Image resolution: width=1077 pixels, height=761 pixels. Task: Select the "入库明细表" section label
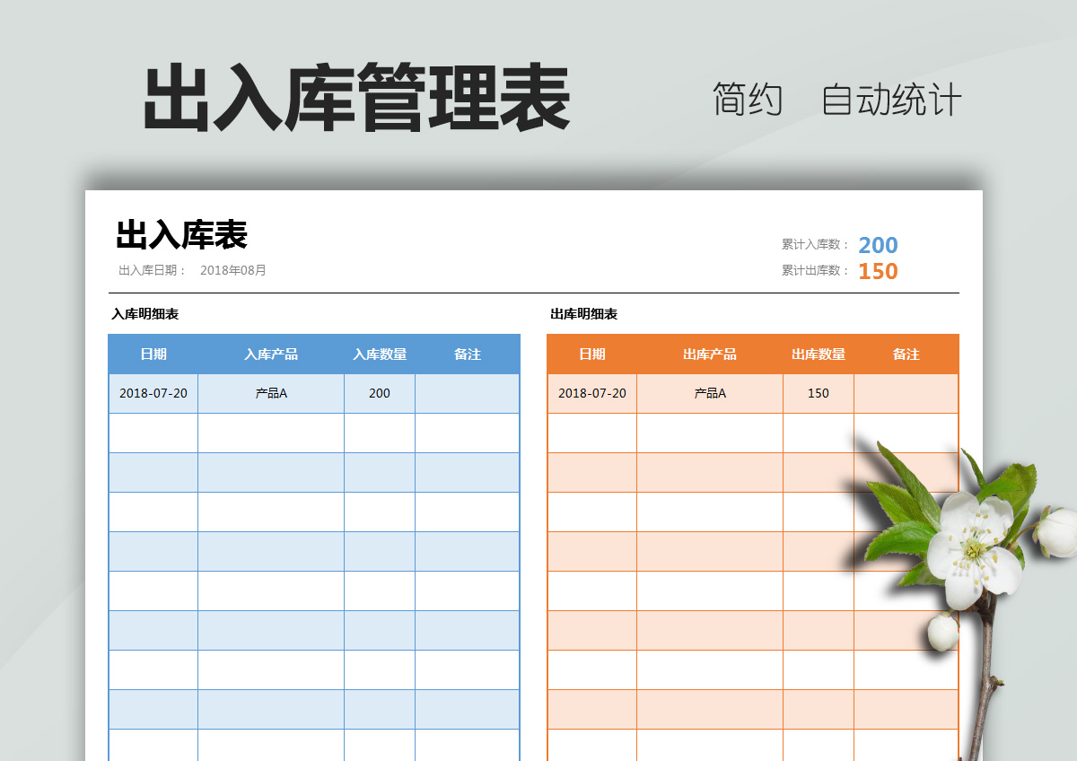coord(144,314)
